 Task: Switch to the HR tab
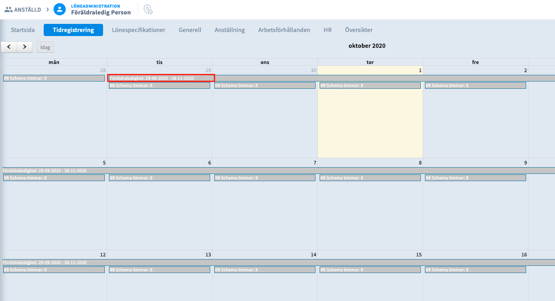coord(328,30)
